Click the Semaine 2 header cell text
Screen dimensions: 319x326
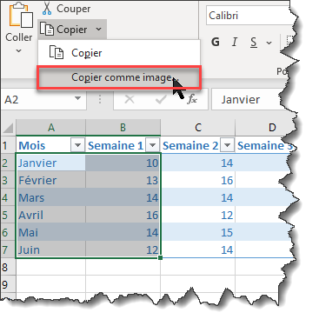pos(190,146)
